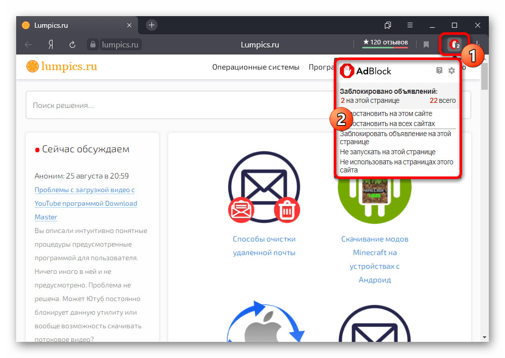Click lumpics.ru address in URL bar
Viewport: 505px width, 358px height.
pyautogui.click(x=120, y=44)
